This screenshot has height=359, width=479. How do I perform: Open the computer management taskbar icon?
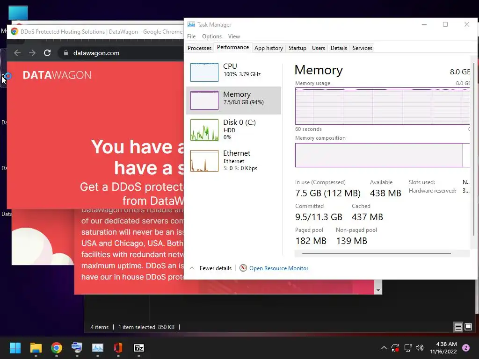77,348
